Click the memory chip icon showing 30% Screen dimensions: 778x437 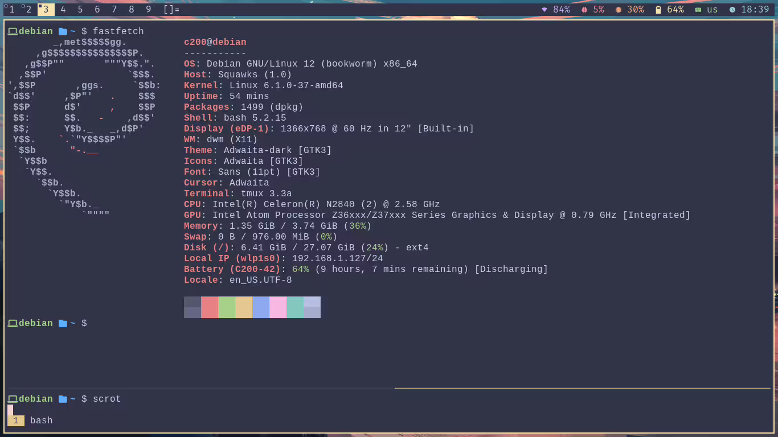619,10
